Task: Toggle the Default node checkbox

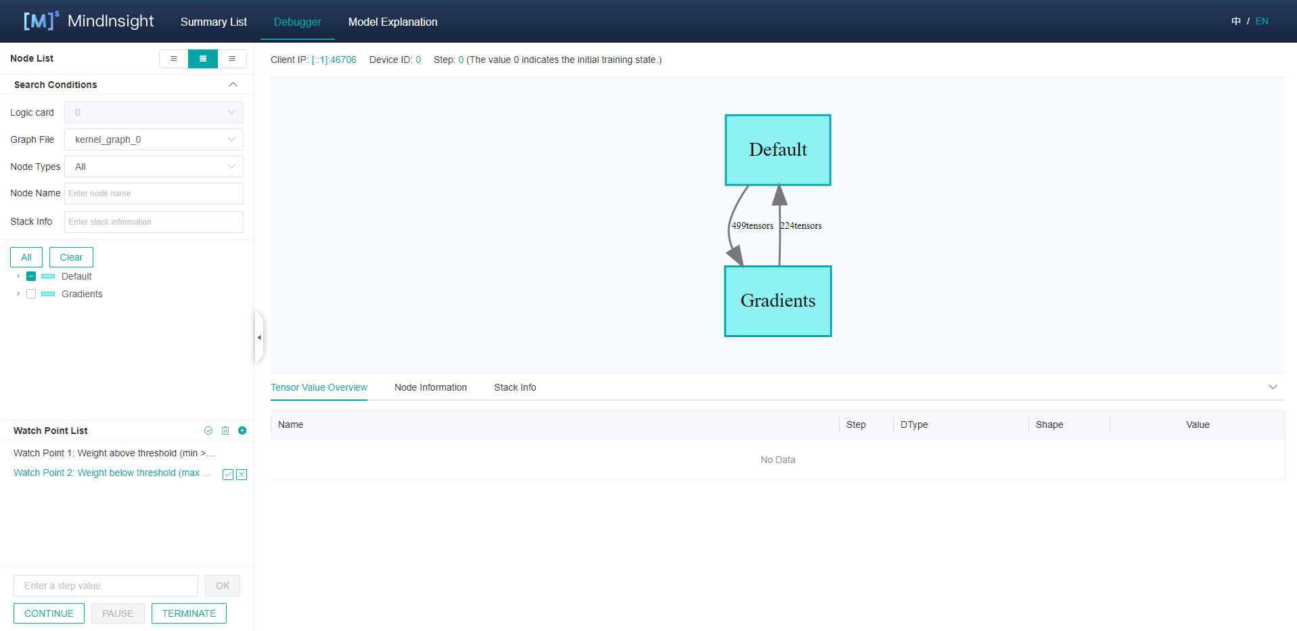Action: (x=31, y=276)
